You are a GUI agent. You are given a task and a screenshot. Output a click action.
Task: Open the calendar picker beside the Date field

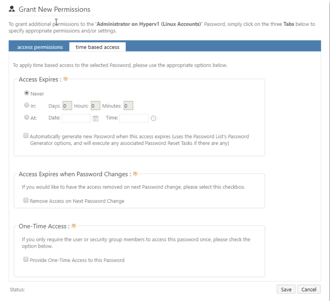point(95,118)
